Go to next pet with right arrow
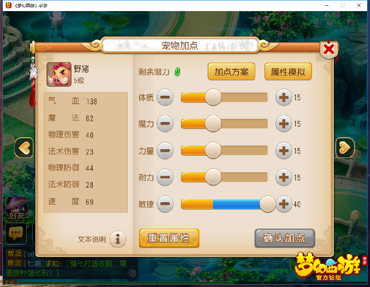The image size is (370, 287). pos(345,148)
